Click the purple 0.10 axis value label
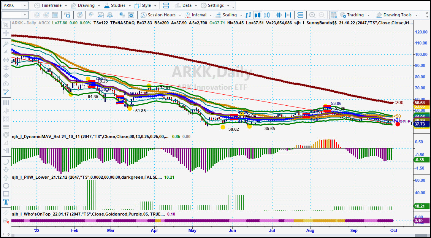Viewport: 431px width, 238px height. click(x=422, y=221)
